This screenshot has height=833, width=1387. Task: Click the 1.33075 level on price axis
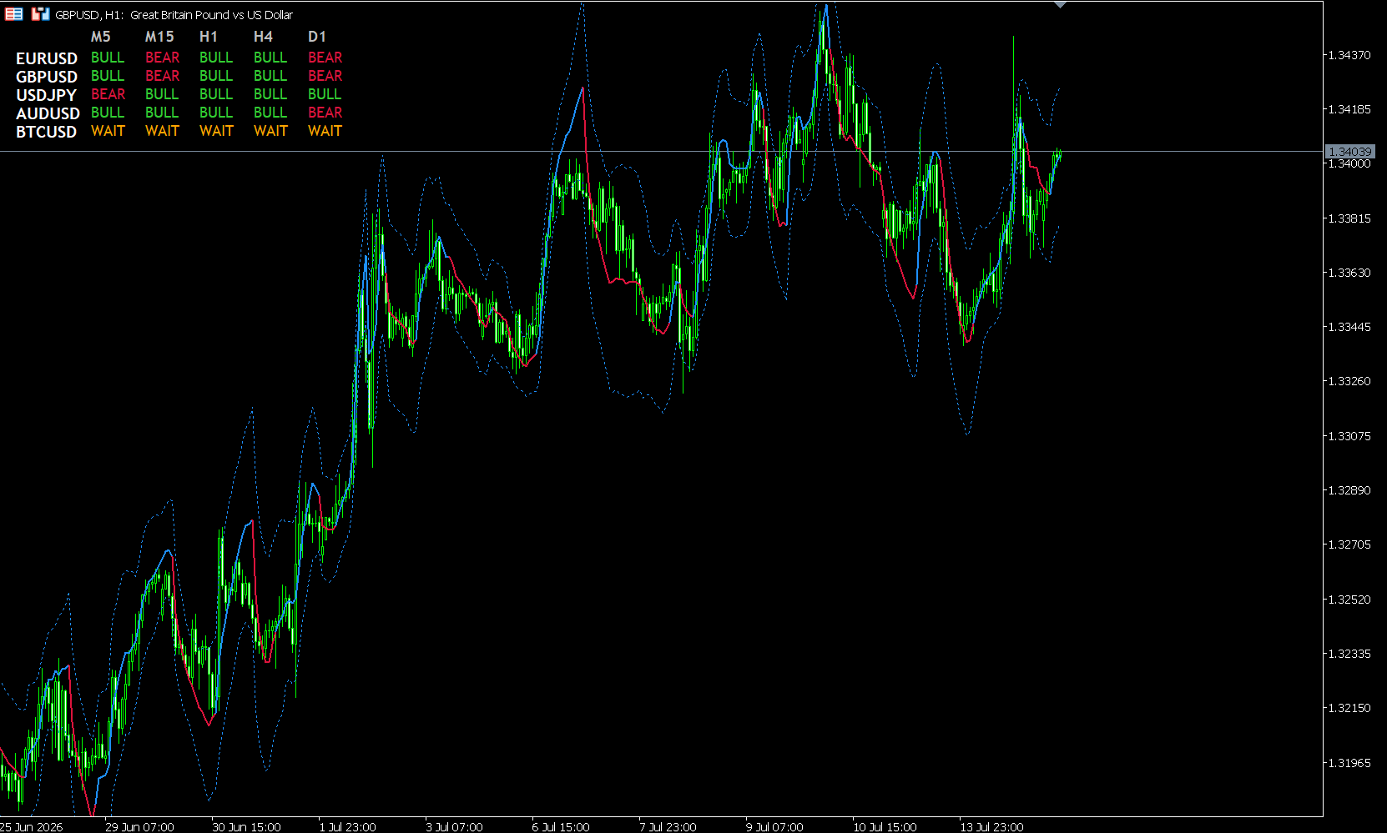(1349, 436)
